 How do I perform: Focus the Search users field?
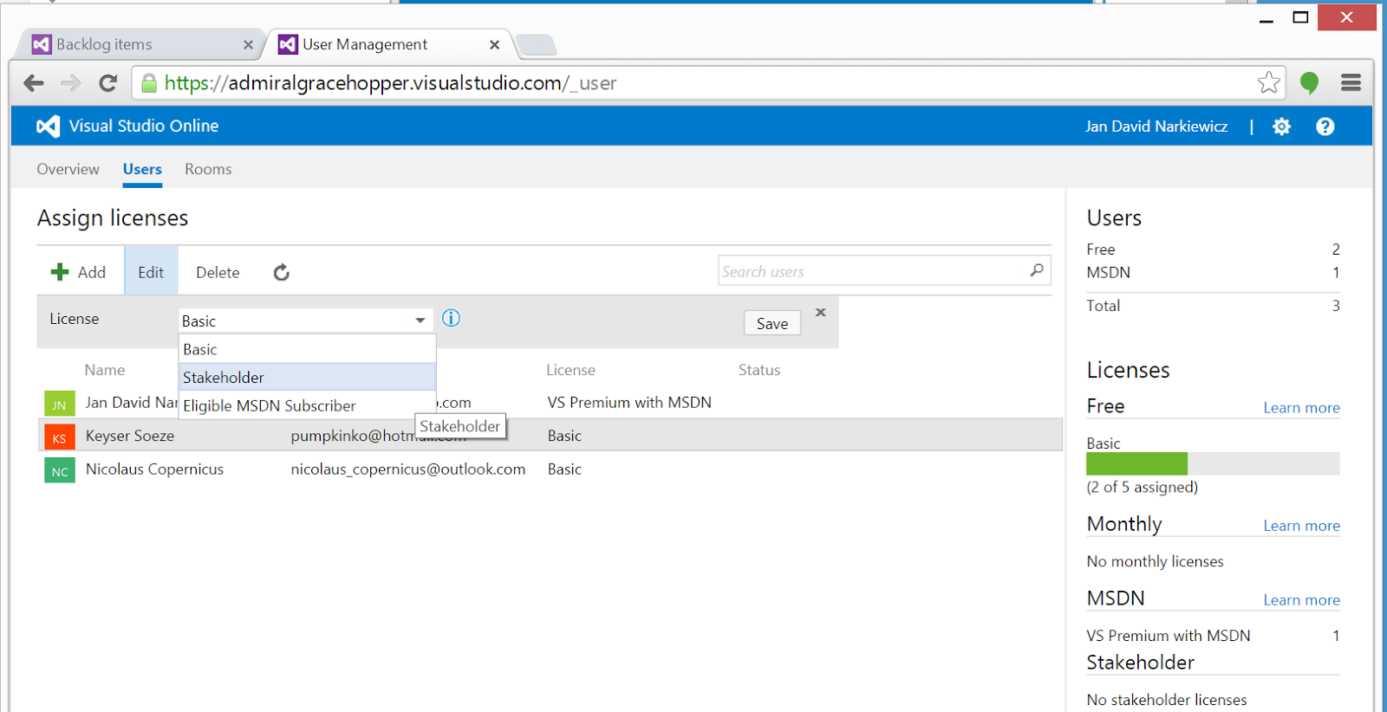point(884,271)
